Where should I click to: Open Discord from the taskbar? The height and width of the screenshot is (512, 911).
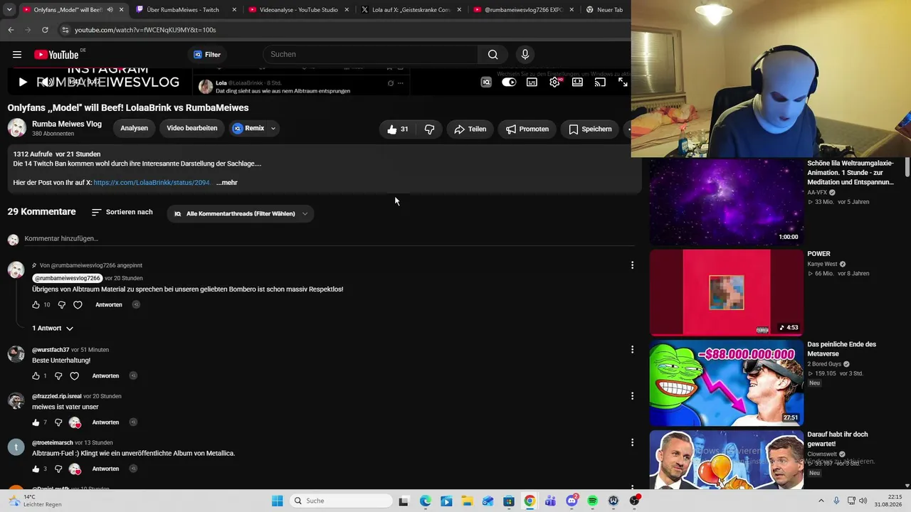coord(572,501)
